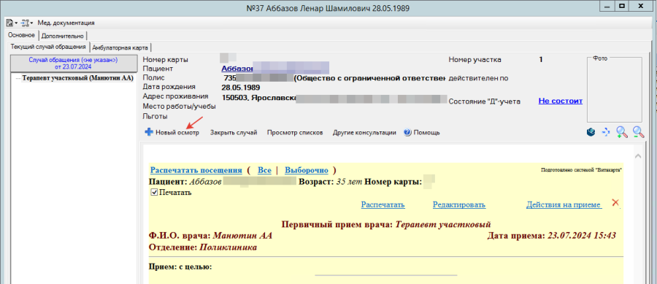Click the Закрыть случай button
This screenshot has height=284, width=657.
tap(234, 132)
